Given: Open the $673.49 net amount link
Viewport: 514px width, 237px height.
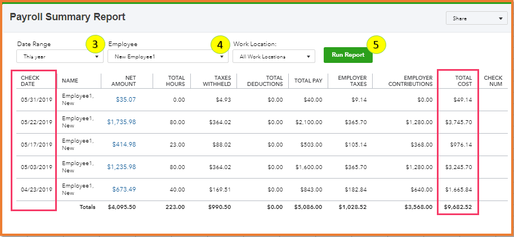Looking at the screenshot, I should click(124, 189).
